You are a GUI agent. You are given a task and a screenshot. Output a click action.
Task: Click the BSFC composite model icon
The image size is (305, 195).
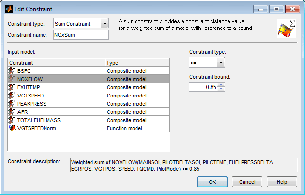(12, 71)
